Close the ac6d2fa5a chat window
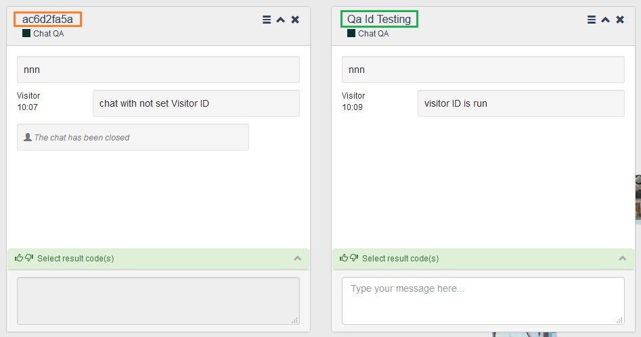641x337 pixels. pyautogui.click(x=295, y=20)
